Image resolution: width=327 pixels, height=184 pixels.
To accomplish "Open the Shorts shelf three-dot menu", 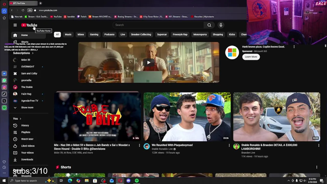I will tap(317, 167).
